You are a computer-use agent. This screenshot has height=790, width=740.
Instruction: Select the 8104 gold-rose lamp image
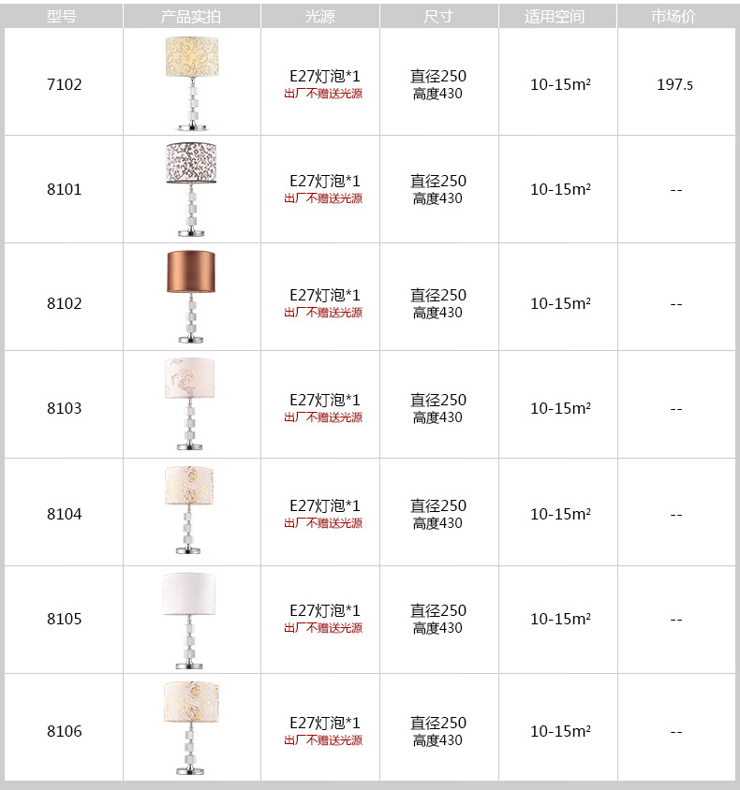pos(188,510)
